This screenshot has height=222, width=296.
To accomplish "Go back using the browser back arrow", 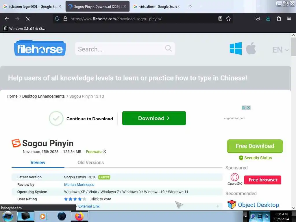I will [x=7, y=19].
